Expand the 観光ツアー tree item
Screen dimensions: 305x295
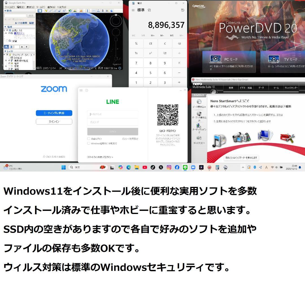coord(6,33)
